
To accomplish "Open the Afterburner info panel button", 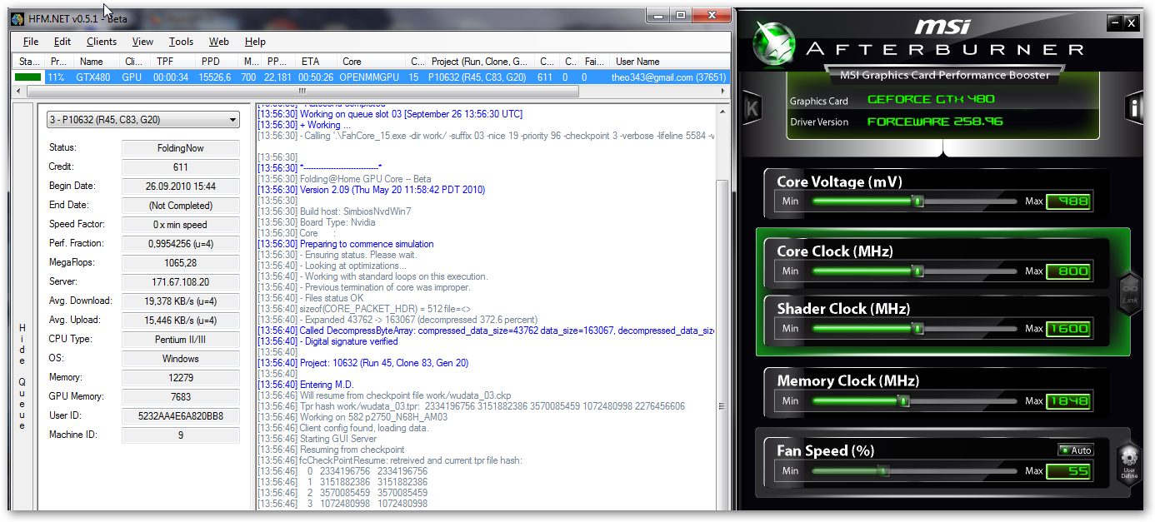I will [1132, 107].
